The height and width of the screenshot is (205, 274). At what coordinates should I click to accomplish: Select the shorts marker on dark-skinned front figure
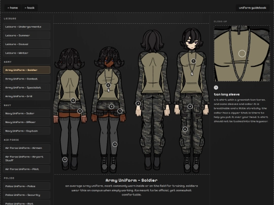[x=112, y=106]
